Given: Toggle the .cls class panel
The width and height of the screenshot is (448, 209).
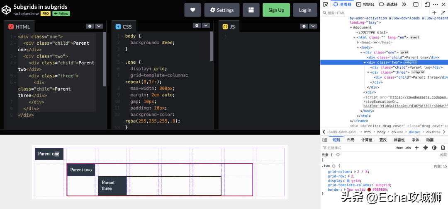Looking at the screenshot, I should tap(408, 148).
